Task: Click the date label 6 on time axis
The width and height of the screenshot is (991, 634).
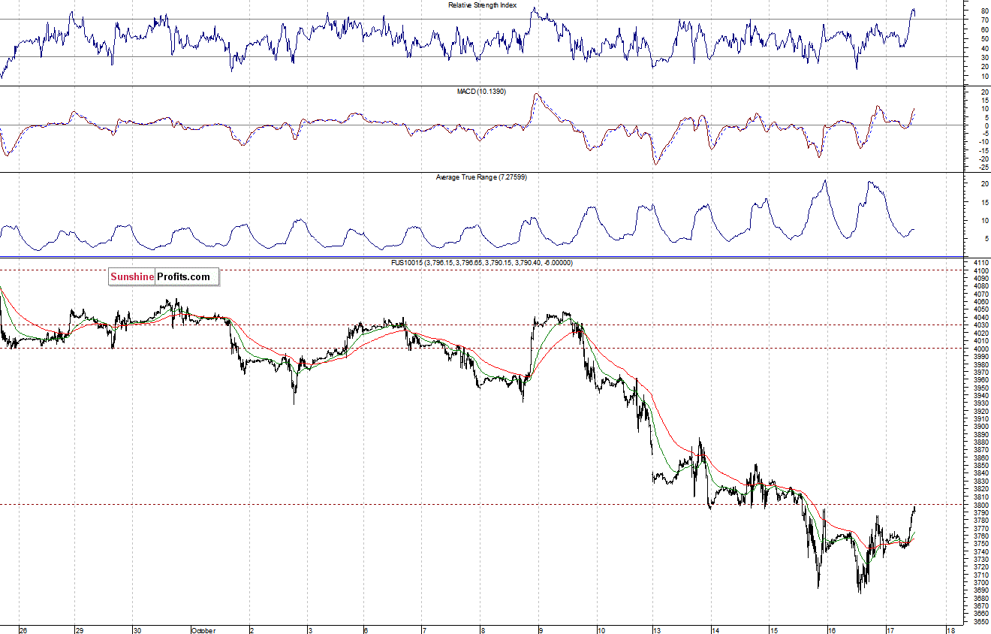Action: click(x=365, y=630)
